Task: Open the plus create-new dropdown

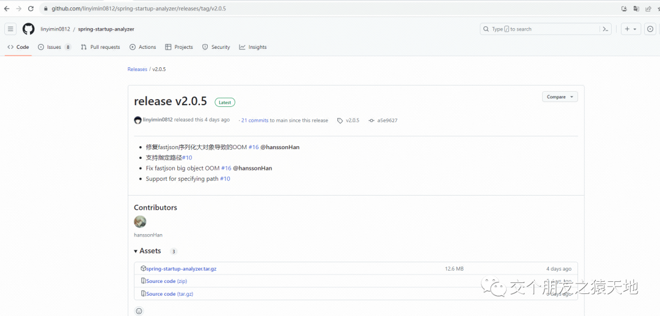Action: 631,29
